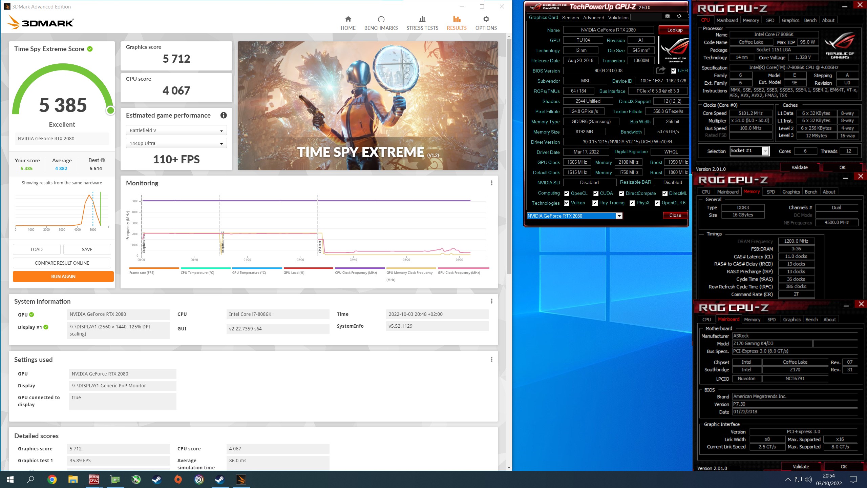Open Chrome from the taskbar

(52, 480)
